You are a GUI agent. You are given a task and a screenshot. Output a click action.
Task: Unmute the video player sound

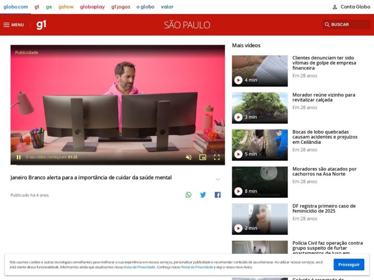188,157
